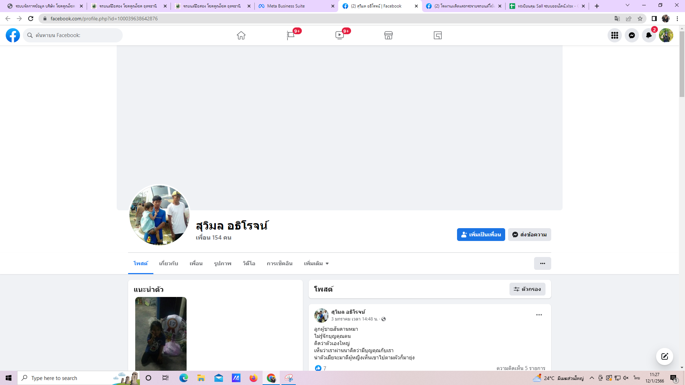Viewport: 685px width, 385px height.
Task: Click the เพิ่มเป็นเพื่อน button
Action: 481,235
